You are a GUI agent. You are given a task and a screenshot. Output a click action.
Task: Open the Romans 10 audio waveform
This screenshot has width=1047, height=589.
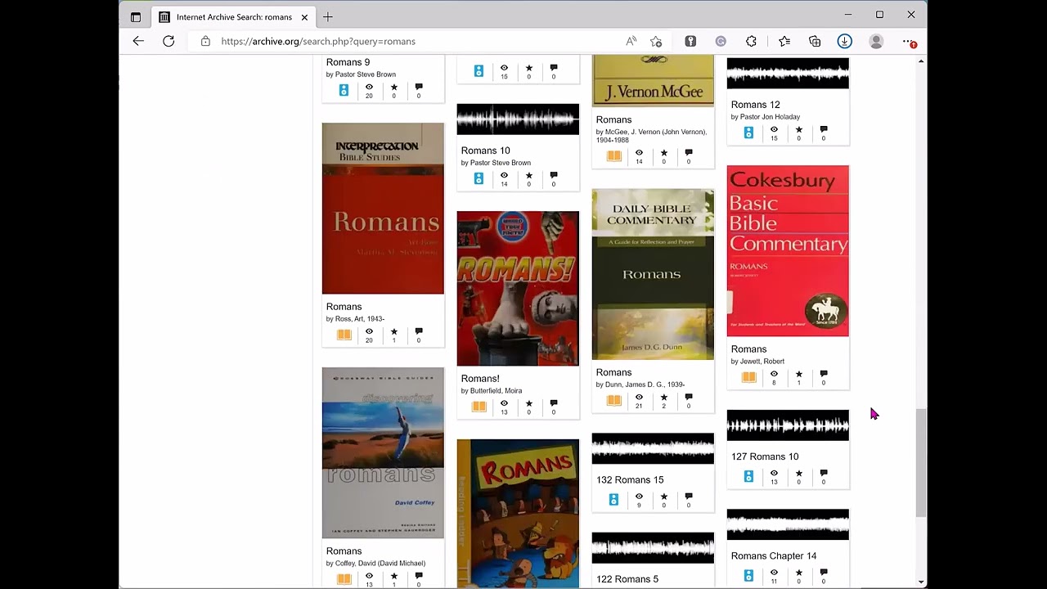[518, 119]
